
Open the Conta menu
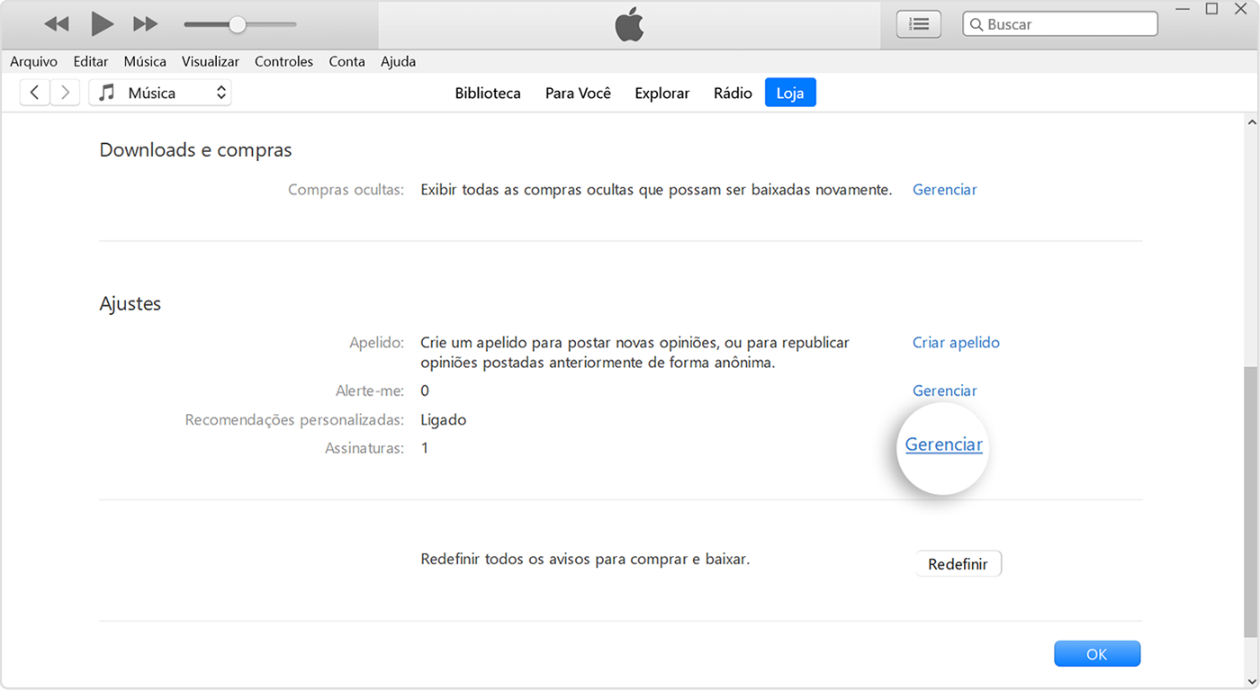point(346,61)
